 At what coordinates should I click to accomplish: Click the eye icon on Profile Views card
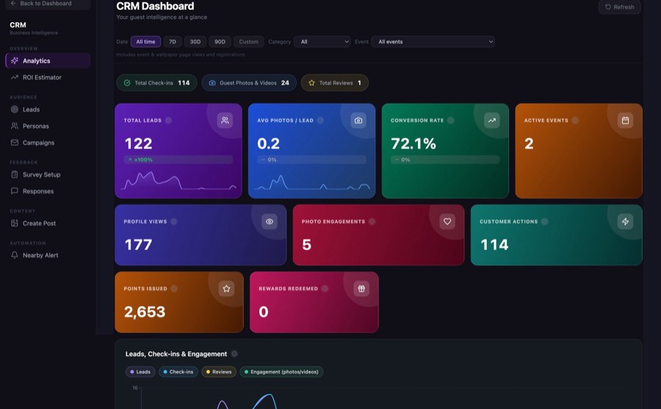[x=270, y=221]
